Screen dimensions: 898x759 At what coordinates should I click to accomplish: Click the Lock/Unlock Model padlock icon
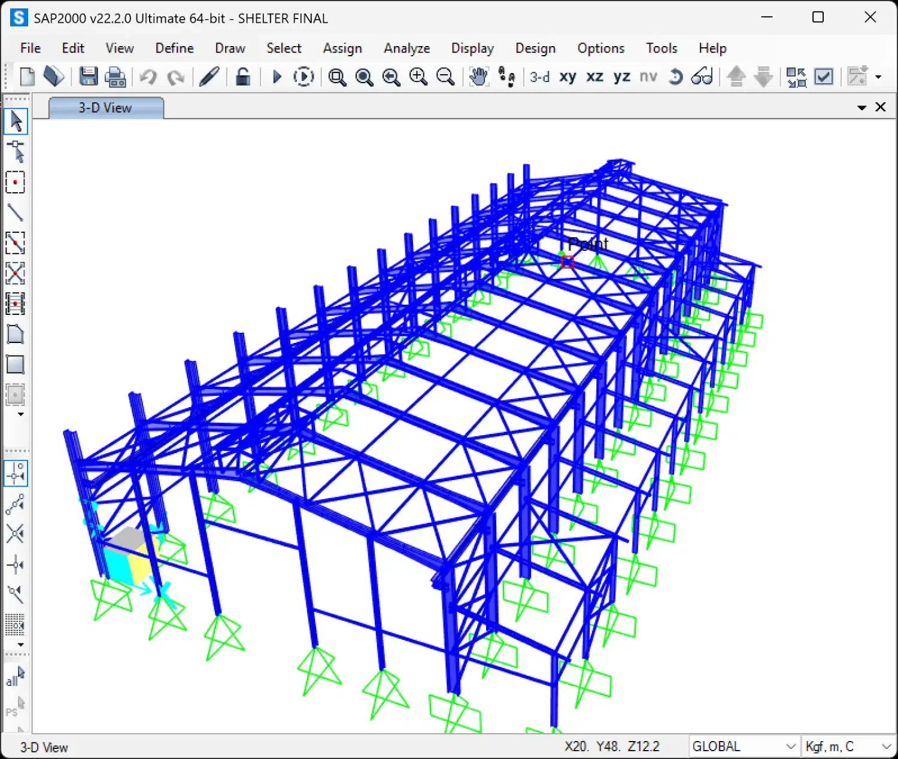tap(242, 77)
